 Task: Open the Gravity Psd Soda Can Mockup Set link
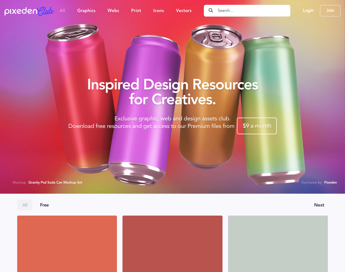(x=55, y=182)
